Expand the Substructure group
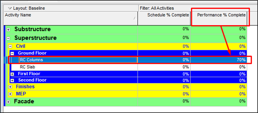The image size is (258, 113). tap(8, 30)
